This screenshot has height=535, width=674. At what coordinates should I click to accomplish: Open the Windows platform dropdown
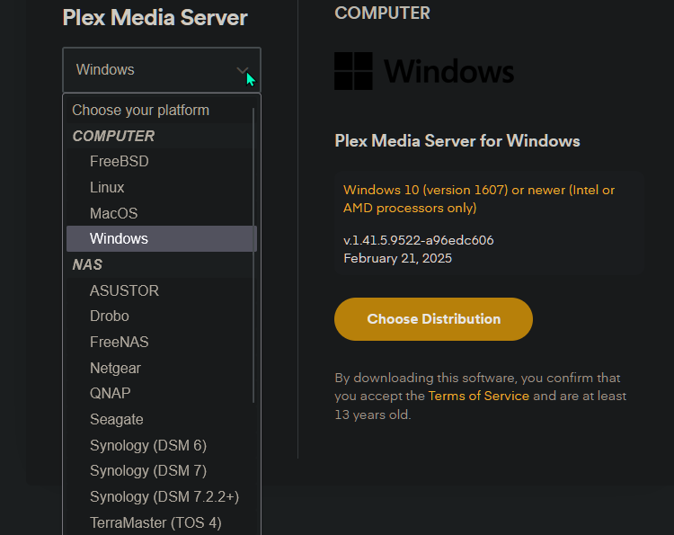(162, 69)
